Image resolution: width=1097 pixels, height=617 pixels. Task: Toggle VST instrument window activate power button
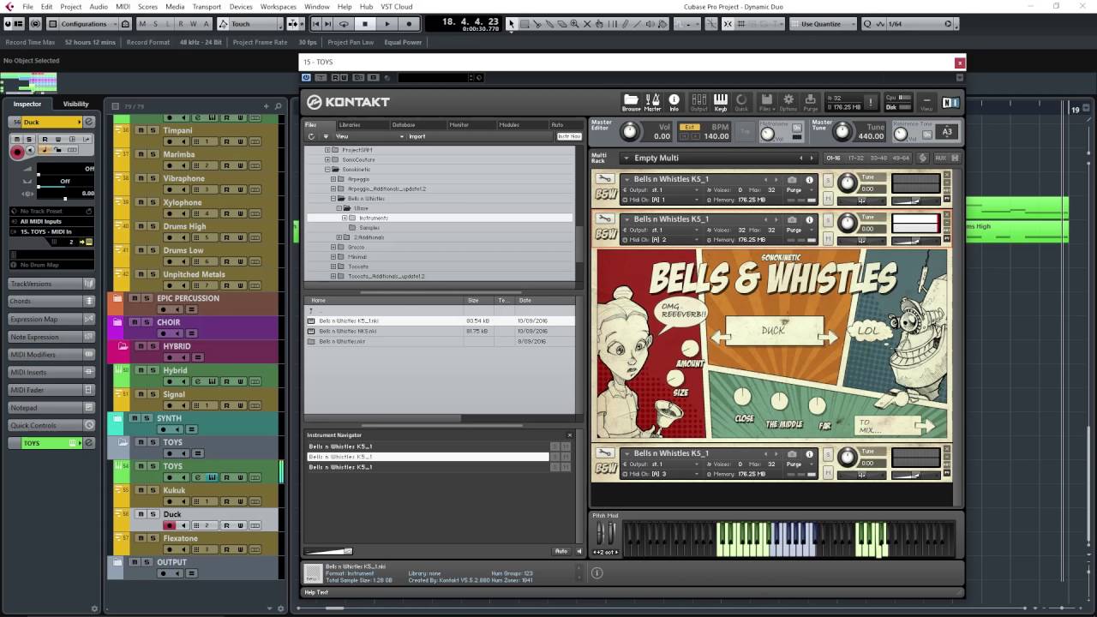pyautogui.click(x=306, y=78)
